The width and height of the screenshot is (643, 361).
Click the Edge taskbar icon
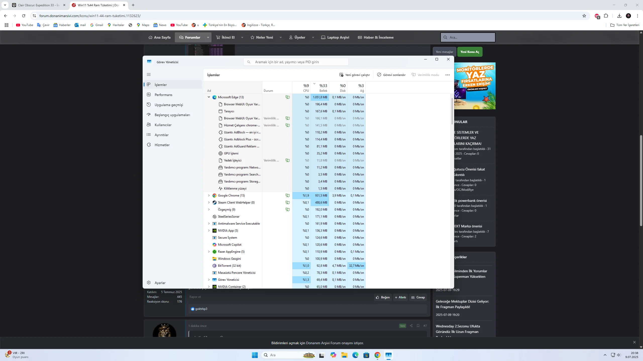point(355,355)
